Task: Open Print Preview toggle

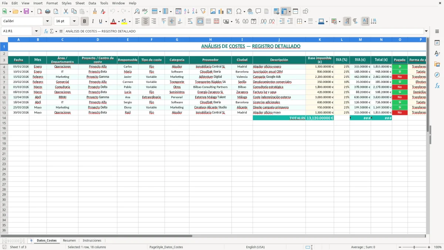Action: pyautogui.click(x=56, y=11)
